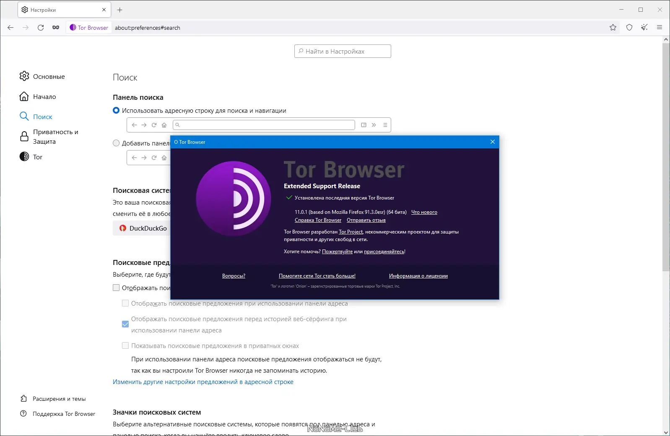This screenshot has height=436, width=670.
Task: Click the Пожертвуйте donation link
Action: click(337, 252)
